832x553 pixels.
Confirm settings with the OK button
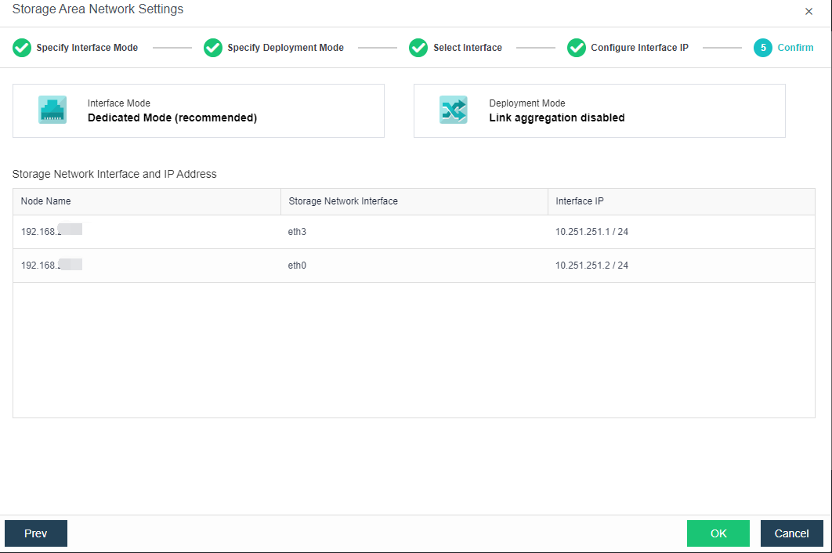[718, 533]
